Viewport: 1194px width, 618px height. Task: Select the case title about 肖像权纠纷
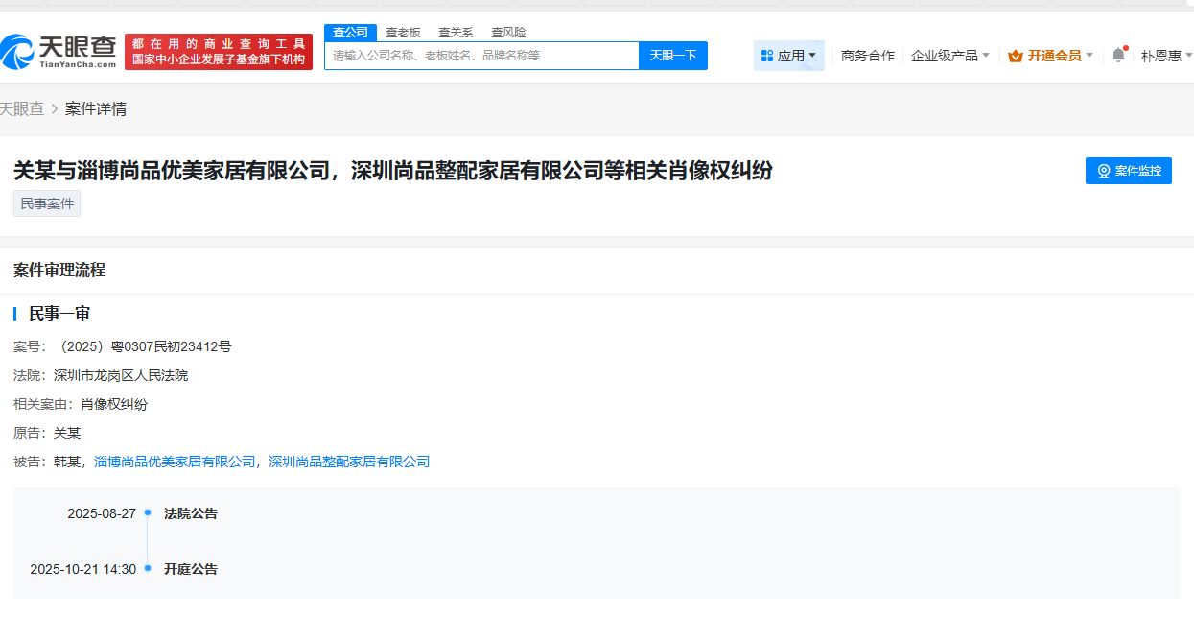click(393, 171)
